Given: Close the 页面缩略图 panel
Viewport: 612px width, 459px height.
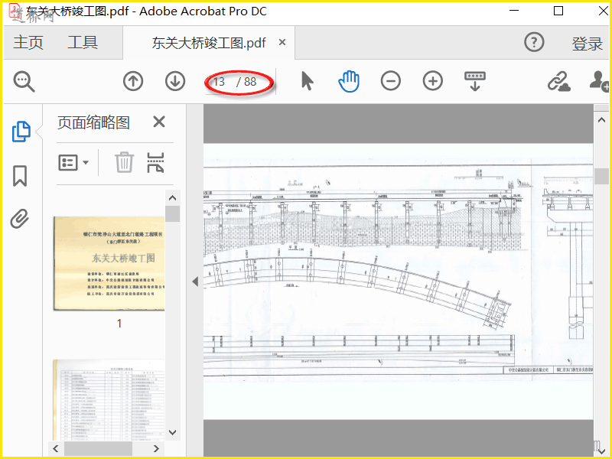Looking at the screenshot, I should pos(159,122).
